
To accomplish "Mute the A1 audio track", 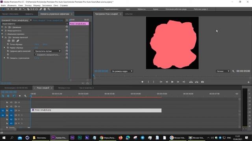I will pos(19,115).
